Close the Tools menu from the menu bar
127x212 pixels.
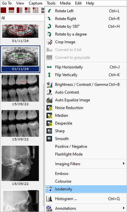[51, 3]
